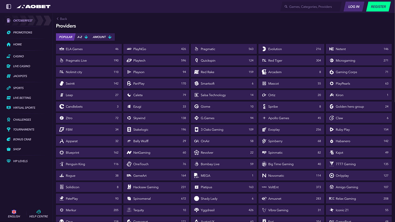Sort providers by A-Z arrow
Image resolution: width=395 pixels, height=222 pixels.
point(86,37)
